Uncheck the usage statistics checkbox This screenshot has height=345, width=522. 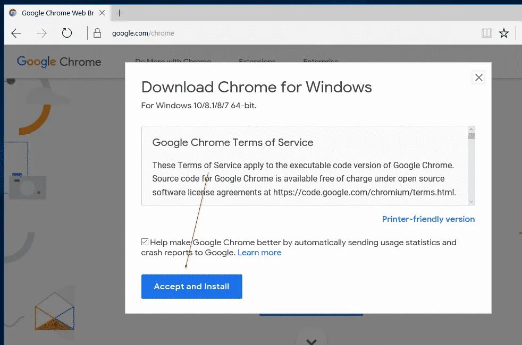(145, 242)
